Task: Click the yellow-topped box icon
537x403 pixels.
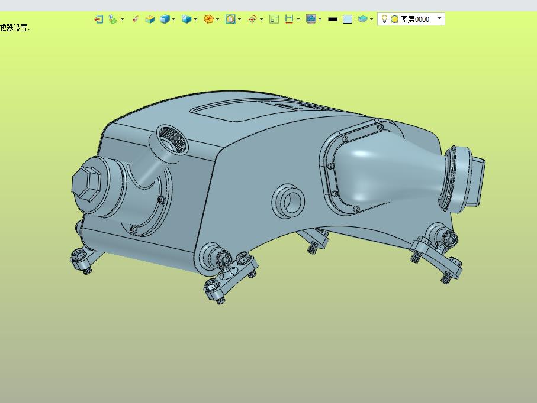Action: (x=150, y=19)
